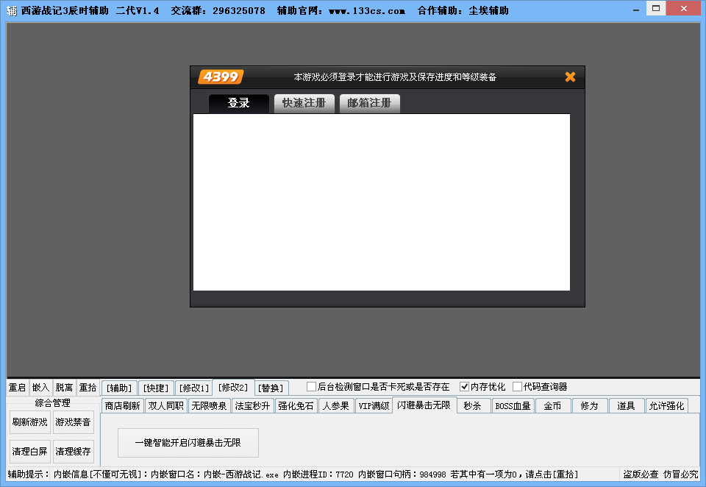Click the 综合管理 group label
This screenshot has height=487, width=706.
53,402
